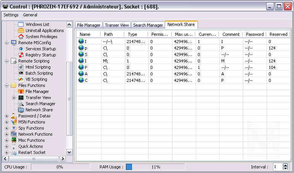The image size is (294, 173).
Task: Click the Search Manager magnifier icon
Action: click(x=21, y=104)
